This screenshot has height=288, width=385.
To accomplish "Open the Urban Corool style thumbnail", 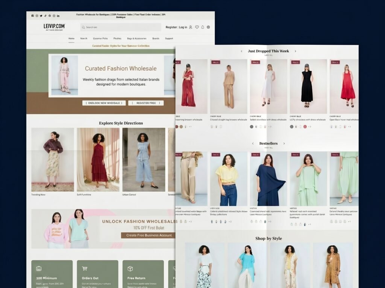I will (144, 160).
